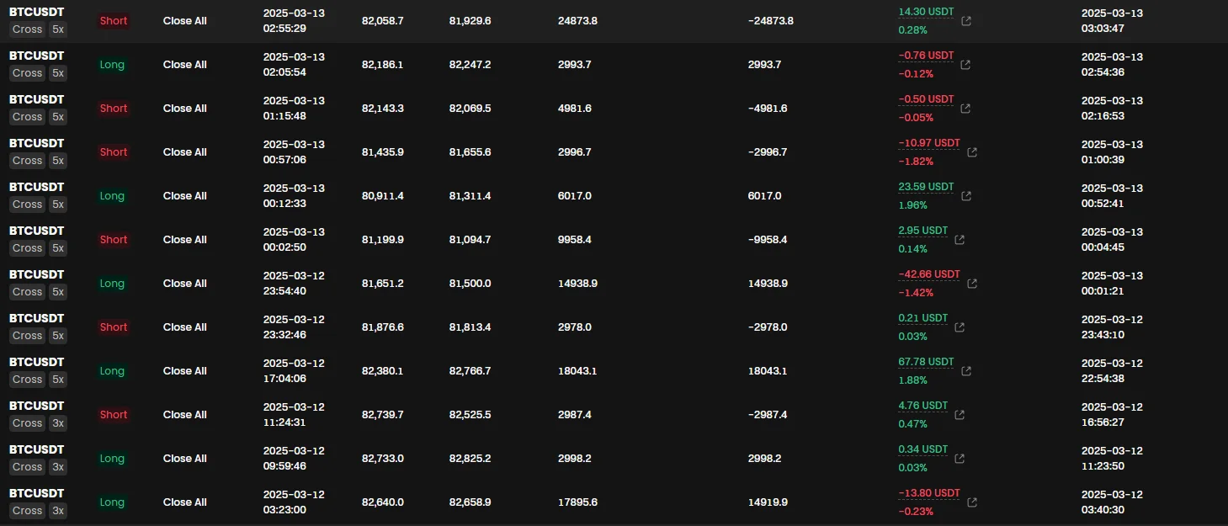Click the Long tag on the 00:12:33 row
Image resolution: width=1228 pixels, height=526 pixels.
(112, 196)
